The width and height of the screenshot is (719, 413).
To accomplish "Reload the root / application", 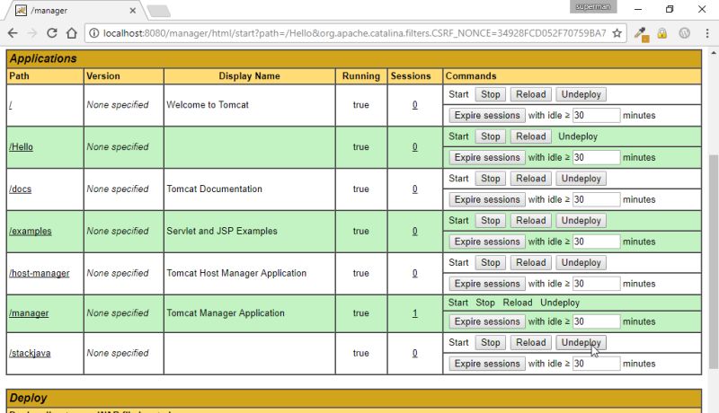I will [530, 94].
